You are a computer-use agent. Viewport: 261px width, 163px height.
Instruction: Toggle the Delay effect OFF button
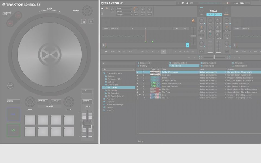(136, 15)
